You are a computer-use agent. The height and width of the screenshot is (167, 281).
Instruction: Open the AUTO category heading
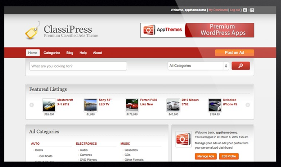tap(35, 144)
